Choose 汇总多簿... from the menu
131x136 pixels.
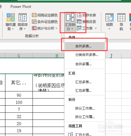(85, 91)
